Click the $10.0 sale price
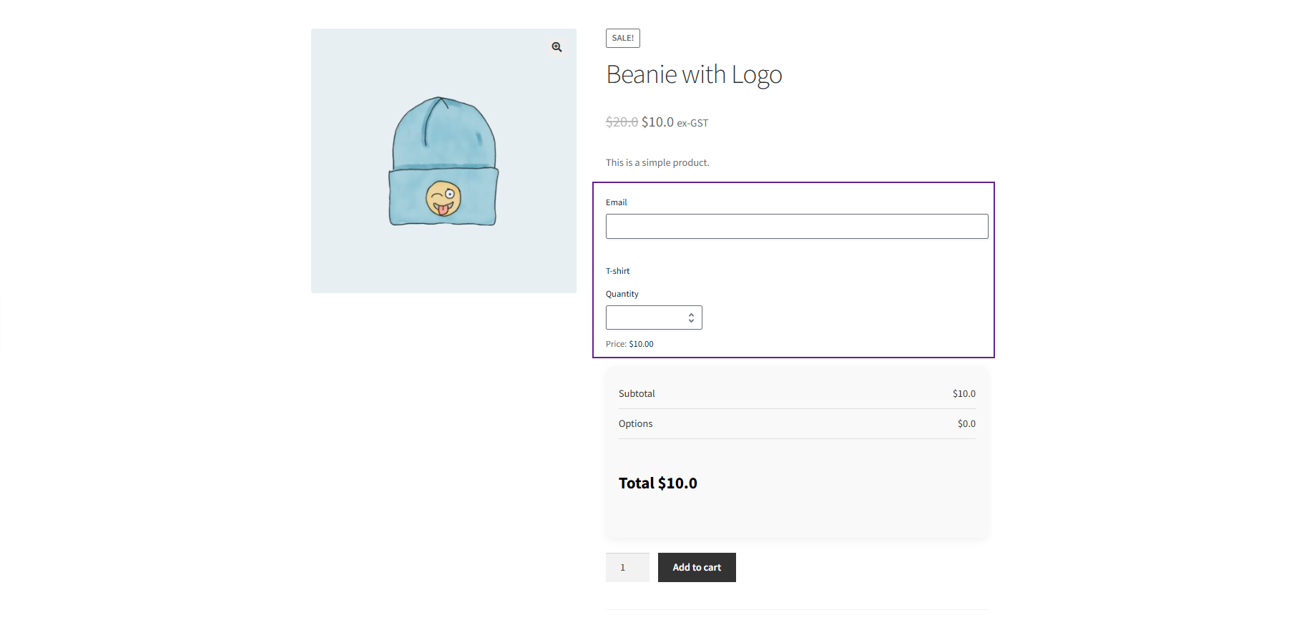Image resolution: width=1299 pixels, height=620 pixels. pyautogui.click(x=657, y=122)
